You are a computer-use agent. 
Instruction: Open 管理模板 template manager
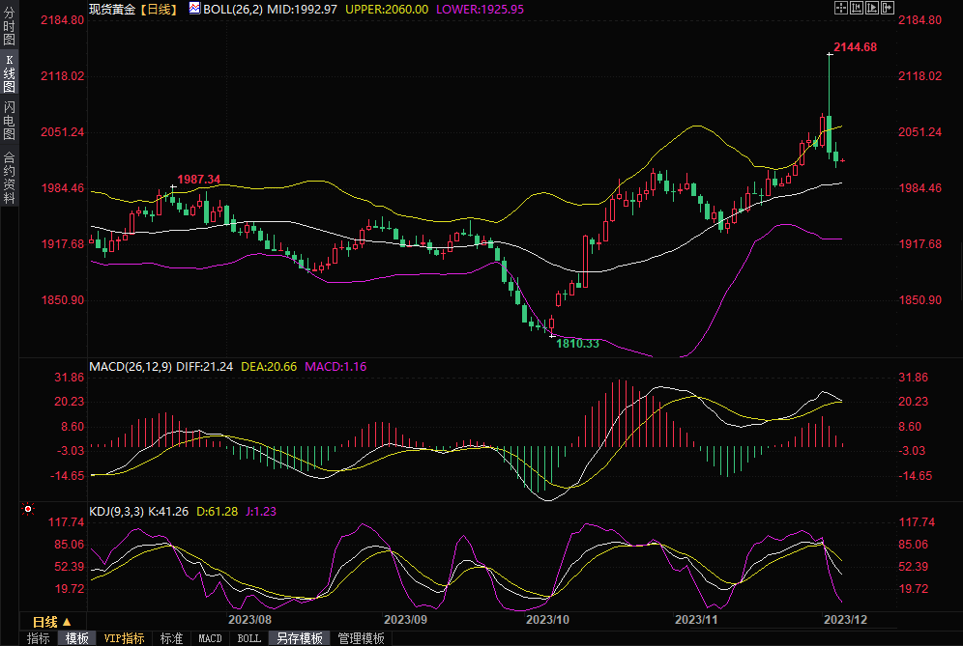point(361,638)
